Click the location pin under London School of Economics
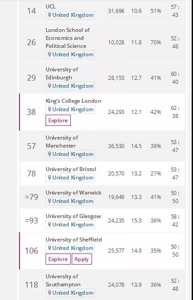The image size is (193, 300). [x=50, y=55]
